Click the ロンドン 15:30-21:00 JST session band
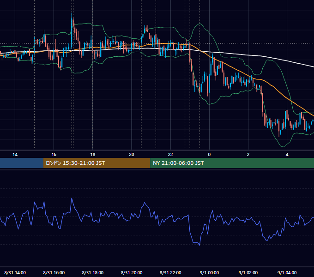Viewport: 314px width, 277px height. click(97, 163)
